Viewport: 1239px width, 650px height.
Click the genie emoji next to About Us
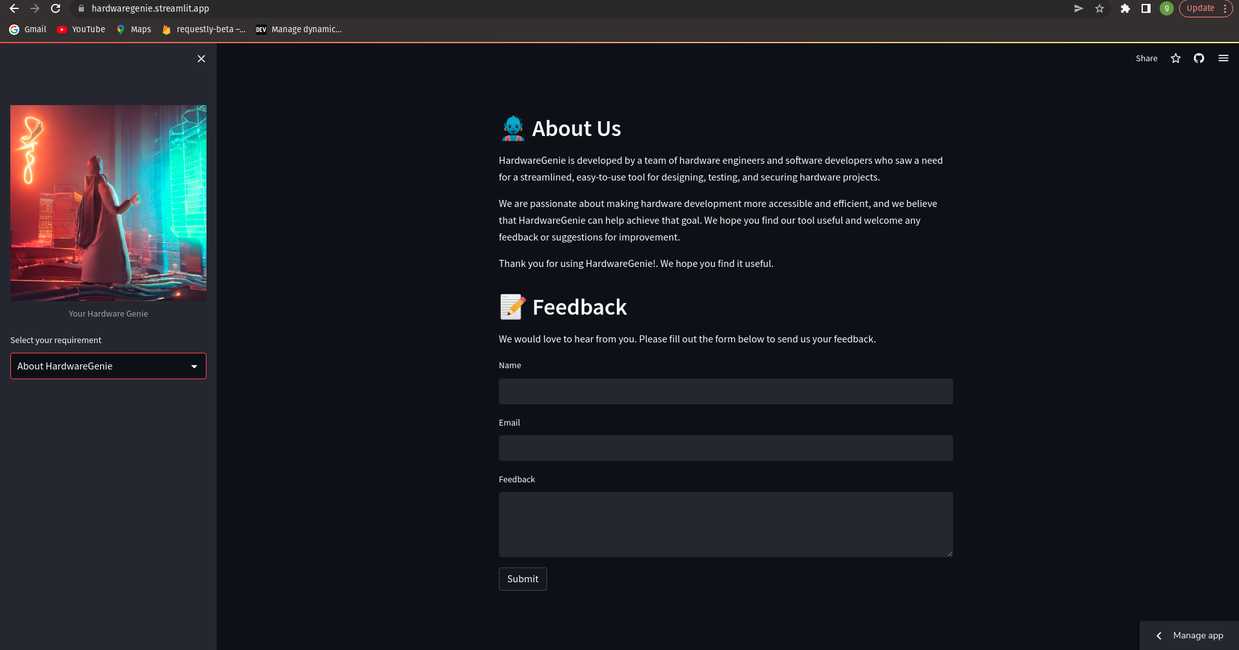click(x=513, y=128)
